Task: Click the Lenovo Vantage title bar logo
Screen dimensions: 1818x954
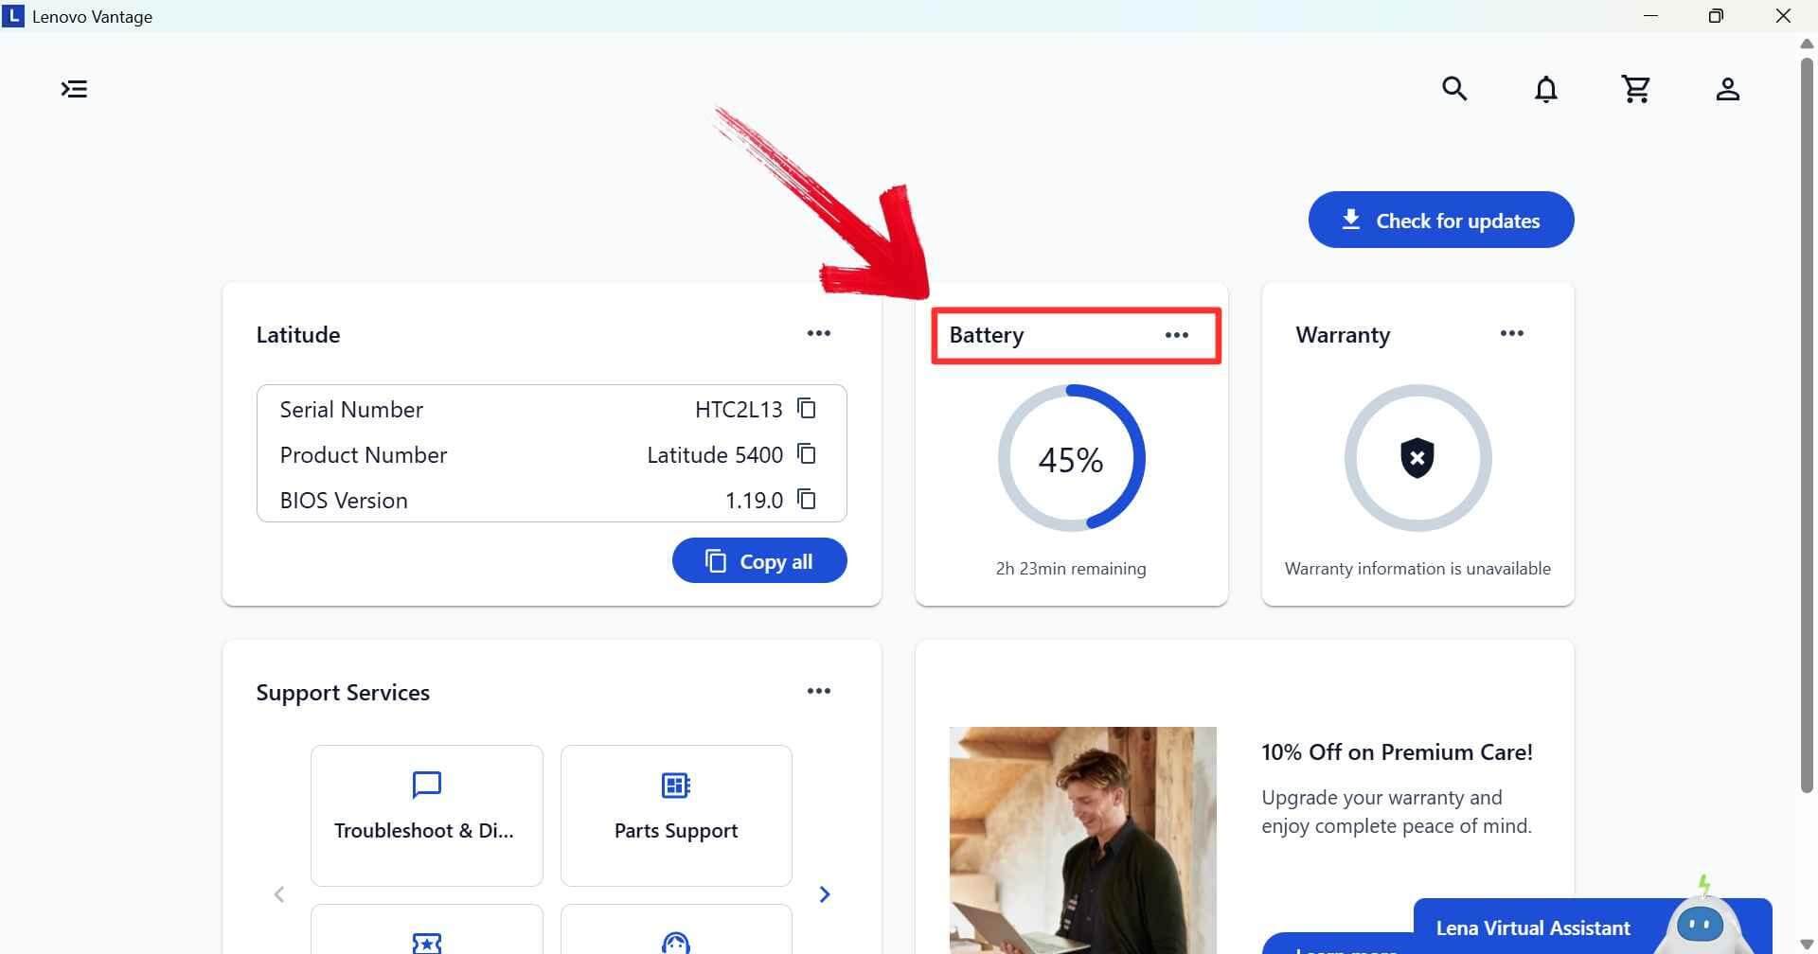Action: coord(13,16)
